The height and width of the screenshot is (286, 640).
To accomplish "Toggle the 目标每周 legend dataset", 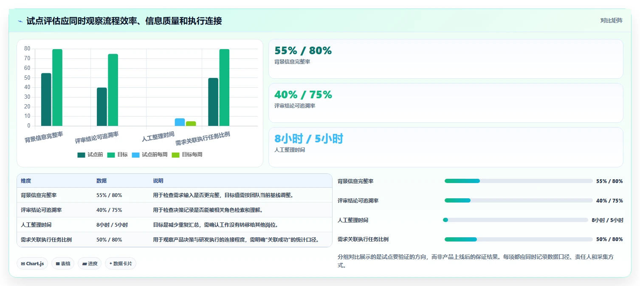I will point(187,155).
